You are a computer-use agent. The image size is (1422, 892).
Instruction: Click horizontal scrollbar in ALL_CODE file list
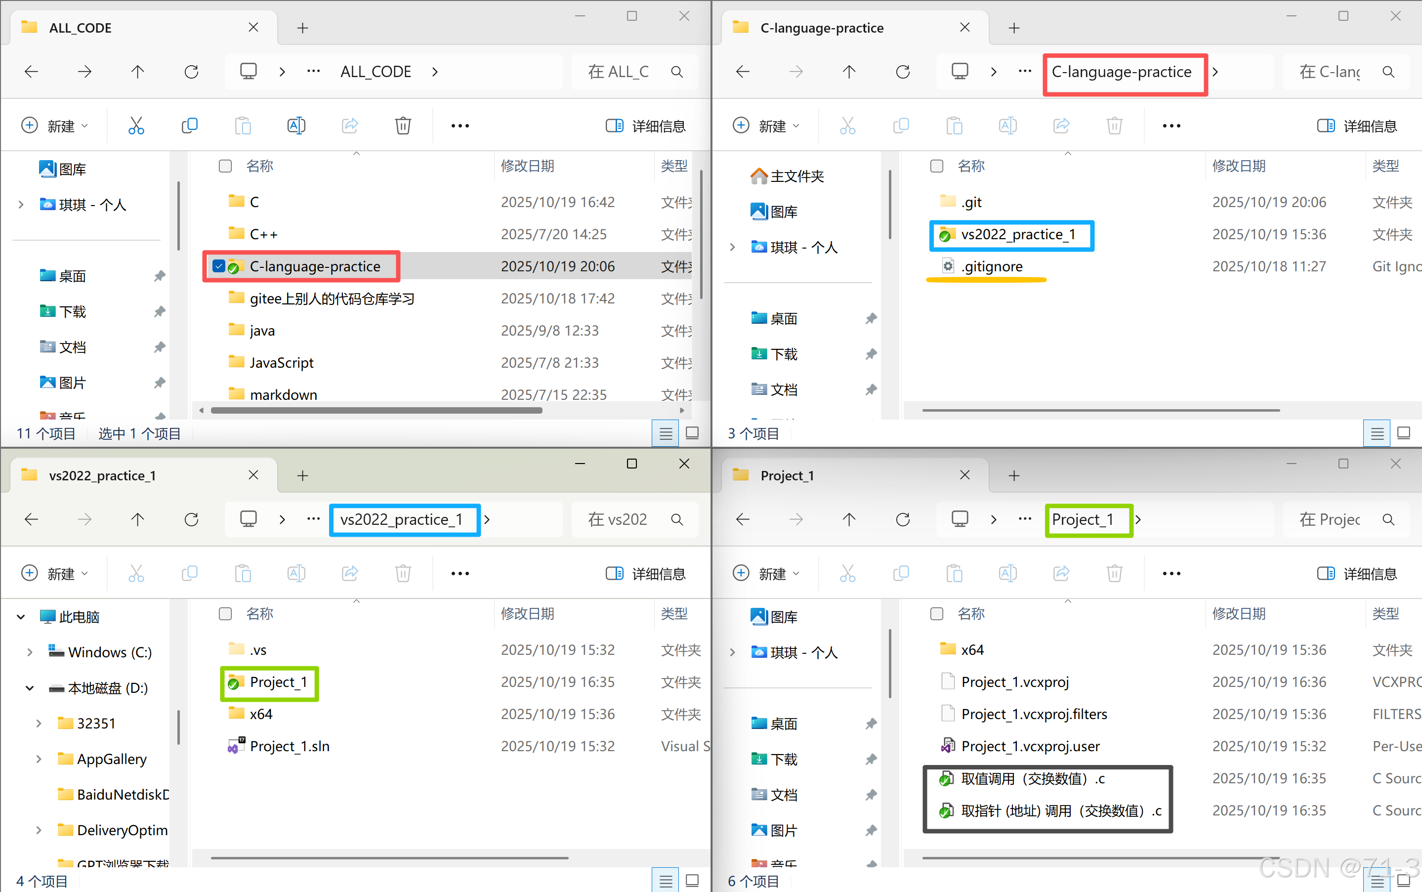coord(377,411)
